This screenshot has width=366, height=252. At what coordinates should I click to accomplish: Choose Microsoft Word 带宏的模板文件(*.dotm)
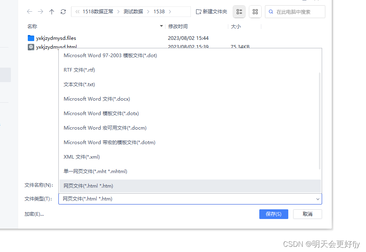coord(190,143)
